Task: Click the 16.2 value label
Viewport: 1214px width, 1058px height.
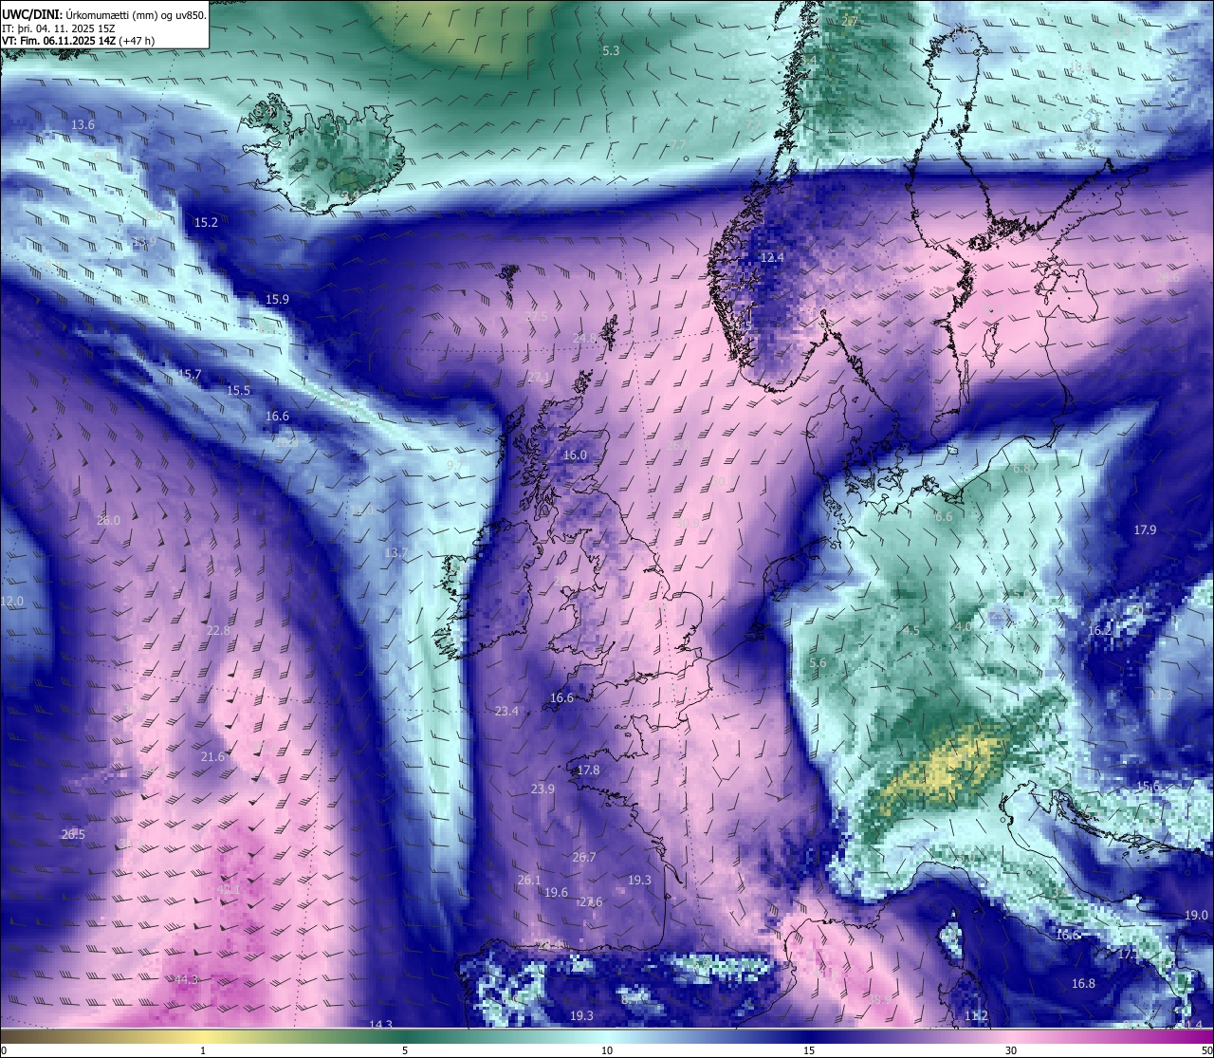Action: pos(1099,631)
